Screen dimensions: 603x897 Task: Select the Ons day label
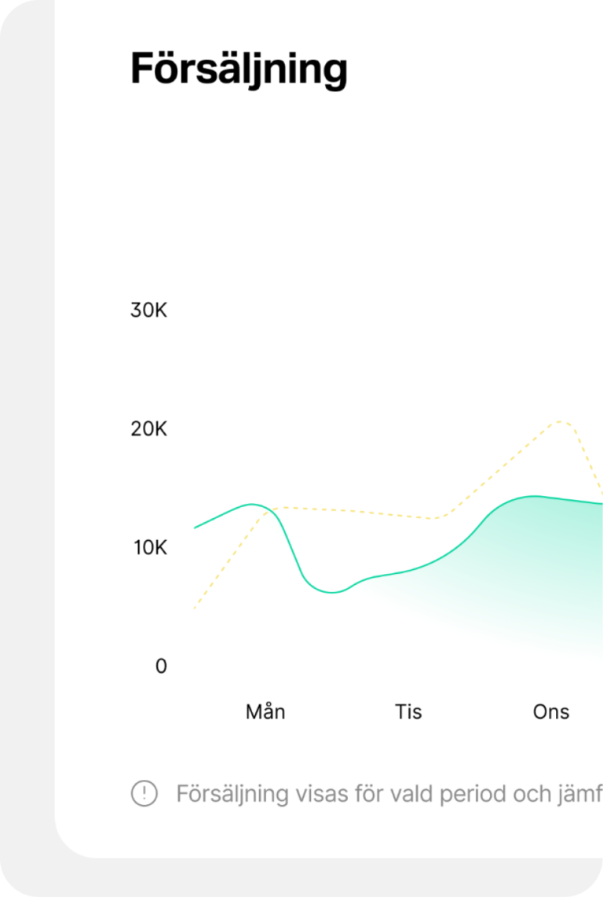click(x=551, y=711)
